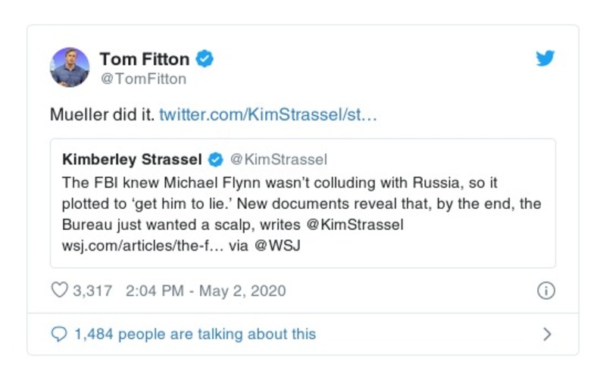
Task: Click Tom Fitton's verified badge
Action: (x=205, y=58)
